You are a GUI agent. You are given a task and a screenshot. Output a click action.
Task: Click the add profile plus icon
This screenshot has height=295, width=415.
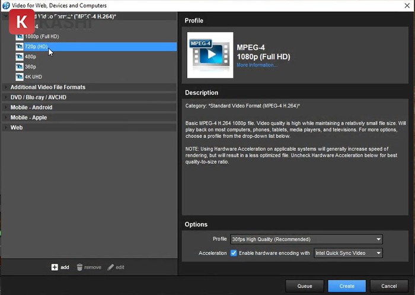click(55, 267)
